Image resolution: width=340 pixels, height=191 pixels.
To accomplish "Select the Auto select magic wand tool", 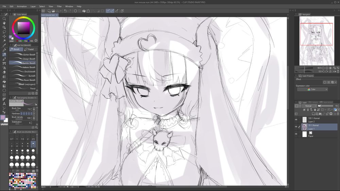I will 4,41.
